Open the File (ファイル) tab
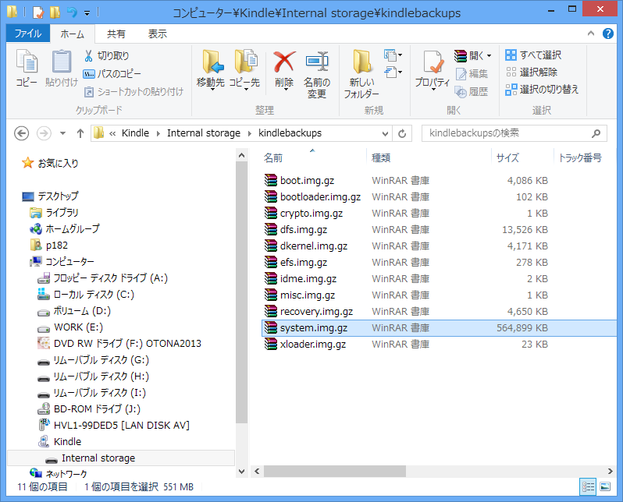The height and width of the screenshot is (502, 623). point(28,34)
